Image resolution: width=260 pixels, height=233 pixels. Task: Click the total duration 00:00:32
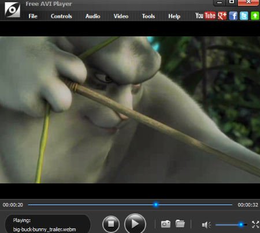point(248,205)
